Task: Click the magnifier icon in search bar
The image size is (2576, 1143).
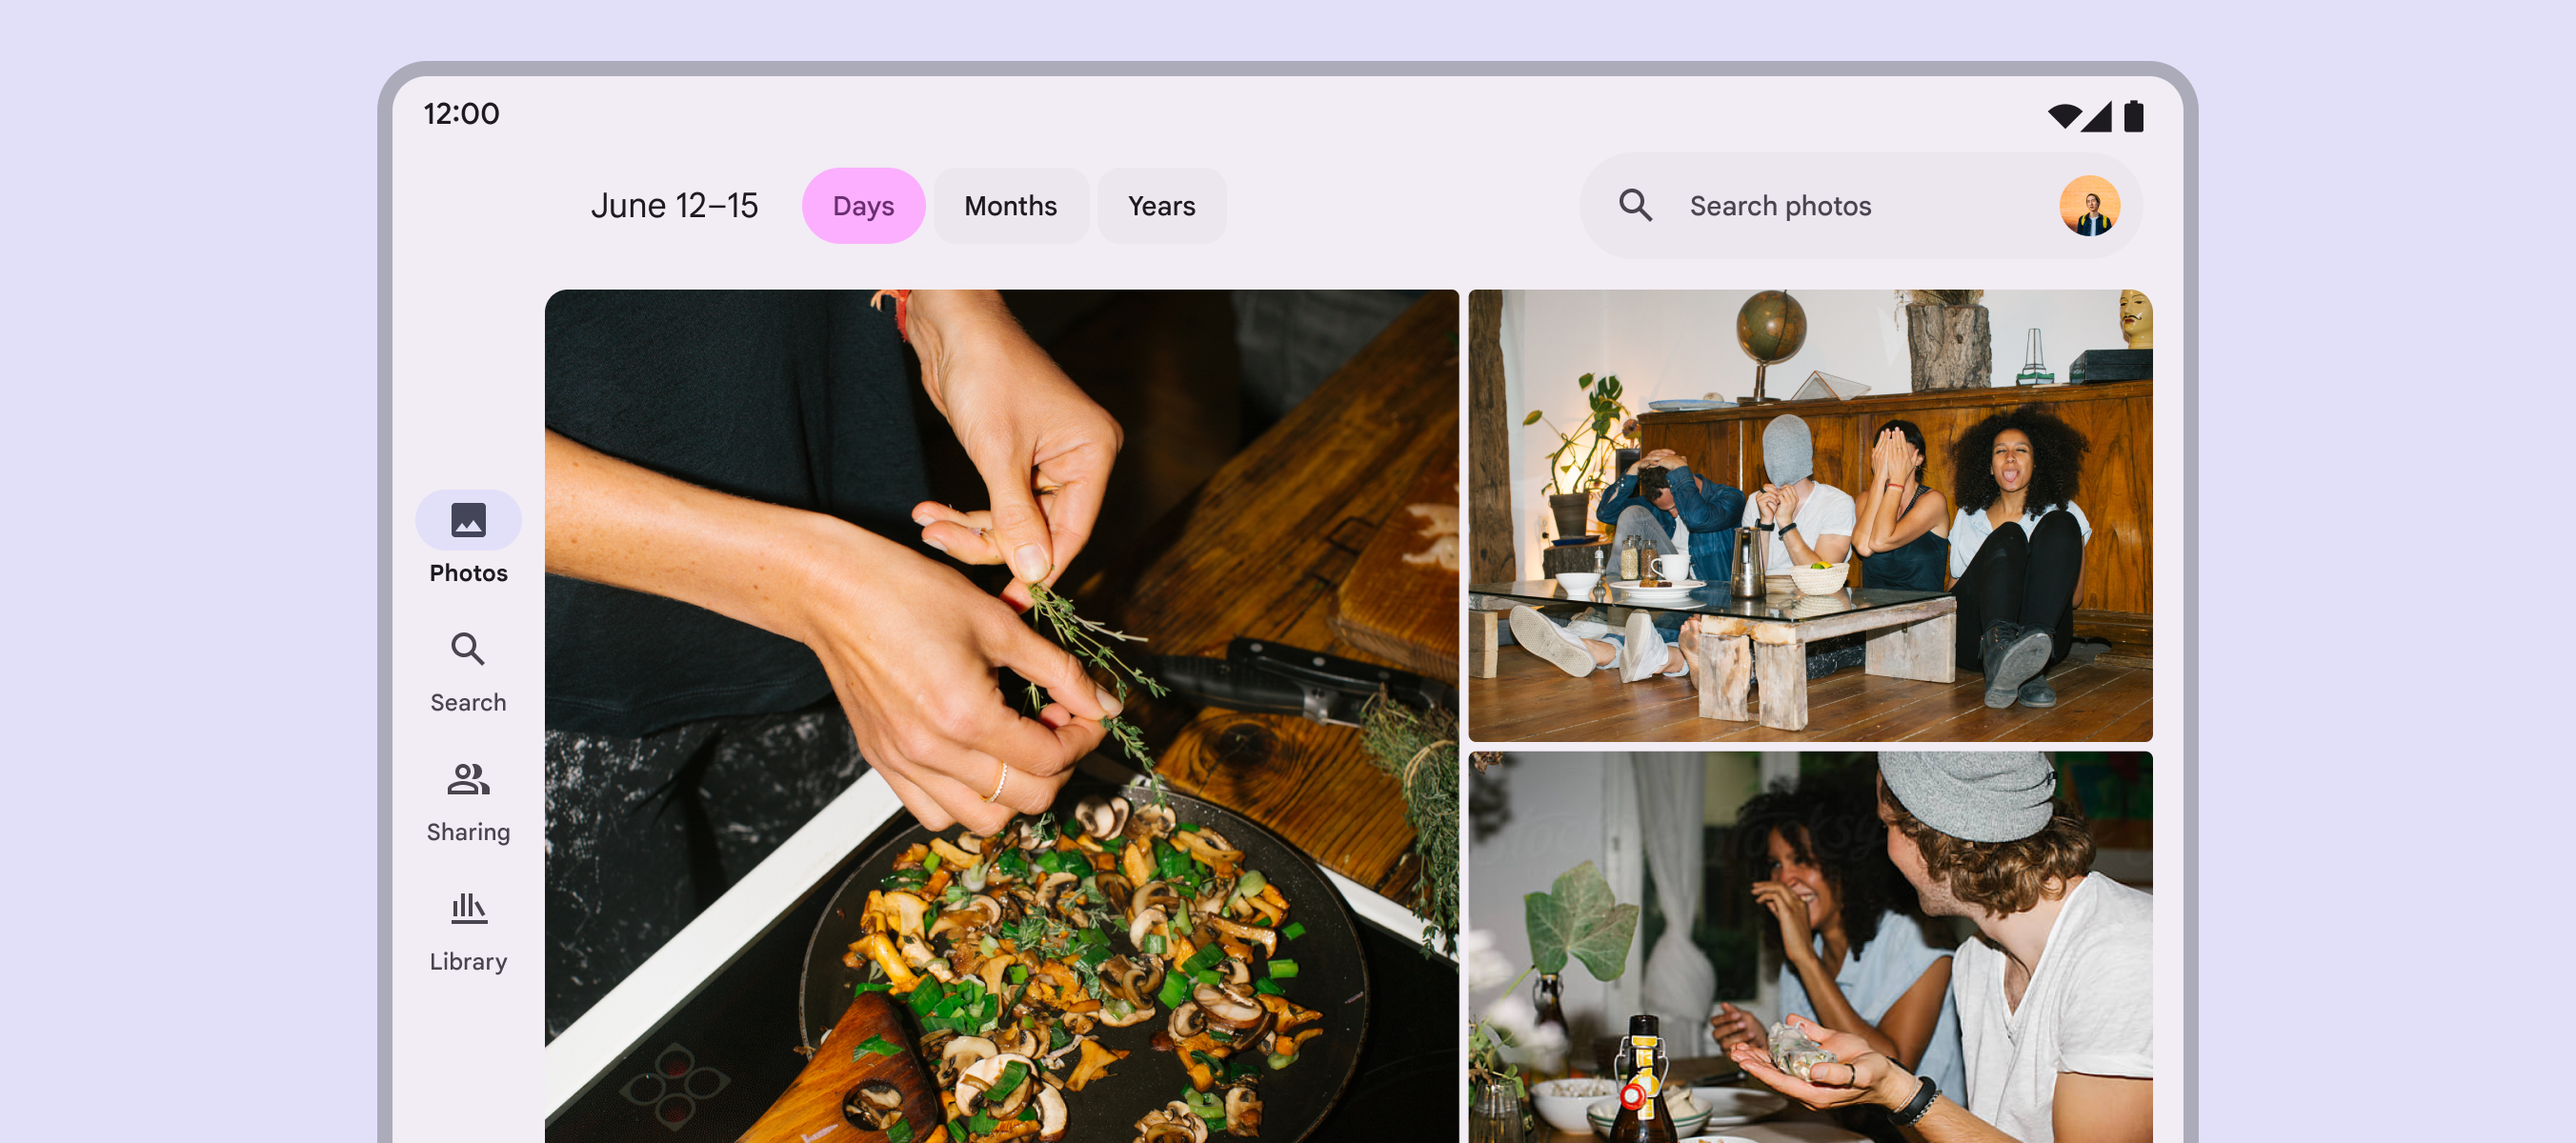Action: (1635, 206)
